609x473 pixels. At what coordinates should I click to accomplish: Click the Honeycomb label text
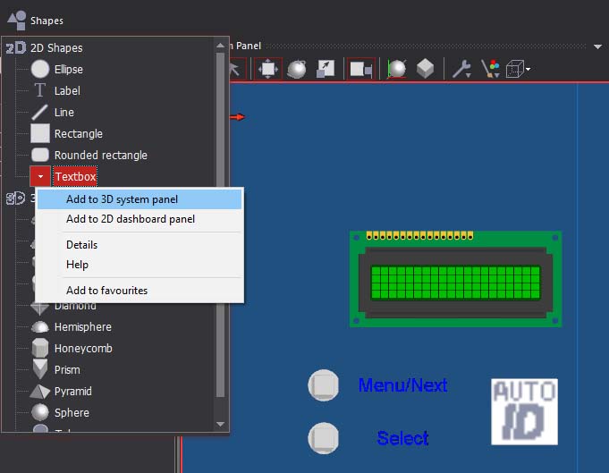coord(83,349)
